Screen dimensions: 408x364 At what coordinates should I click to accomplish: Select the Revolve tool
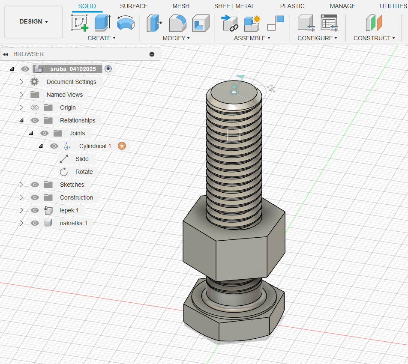(x=126, y=23)
